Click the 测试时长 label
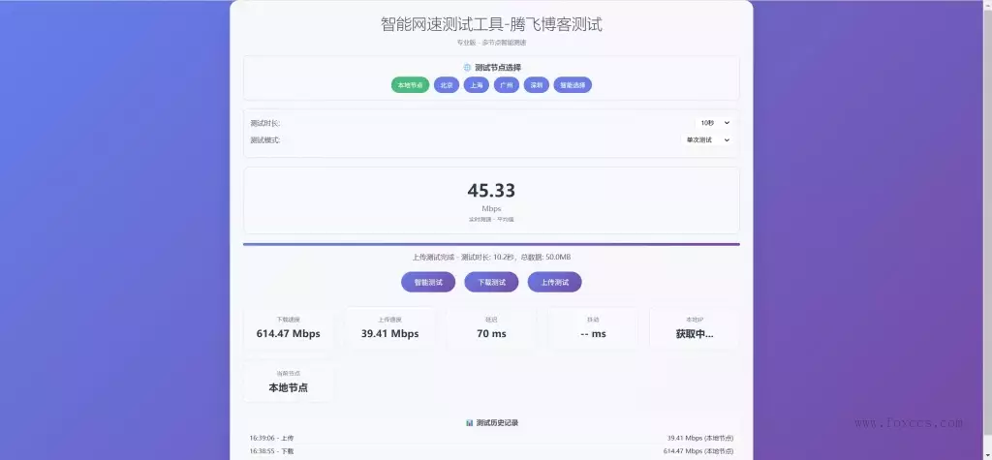The height and width of the screenshot is (460, 992). 265,123
